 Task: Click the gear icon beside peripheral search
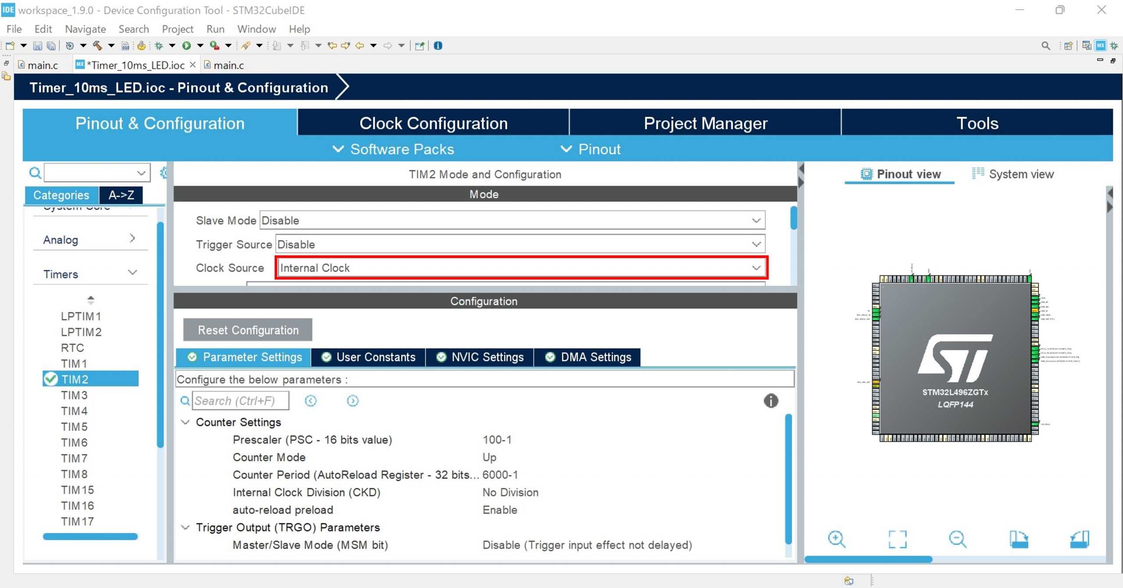point(164,173)
